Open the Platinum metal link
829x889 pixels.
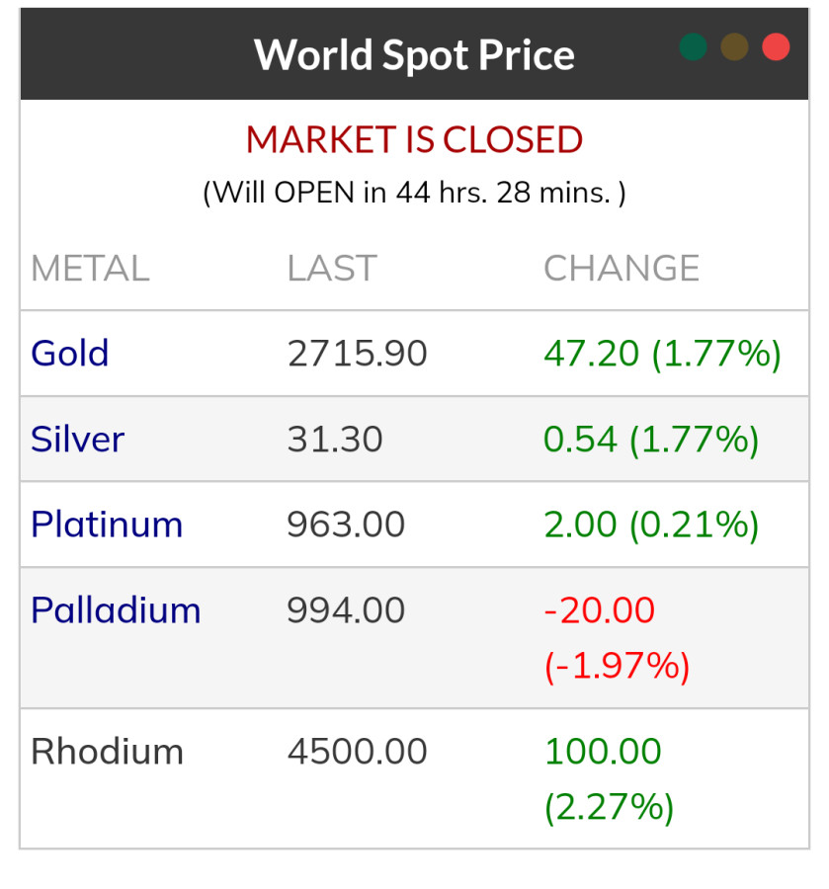(x=107, y=525)
